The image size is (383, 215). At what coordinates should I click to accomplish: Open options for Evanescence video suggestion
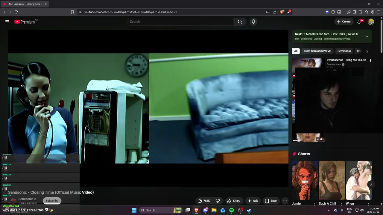[370, 60]
